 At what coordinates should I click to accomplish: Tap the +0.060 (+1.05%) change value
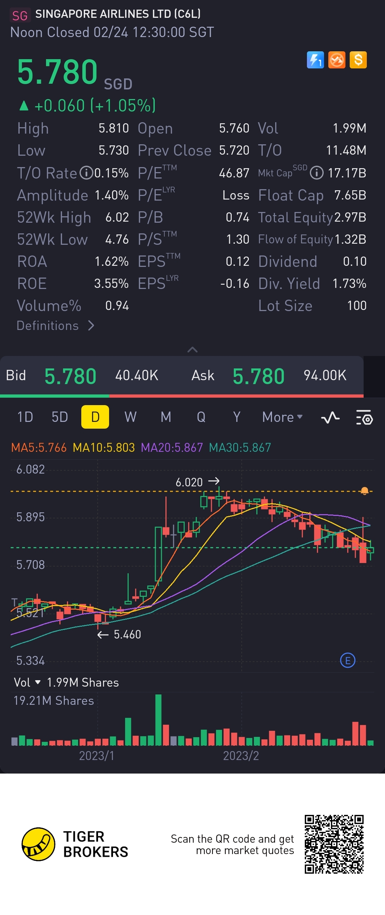tap(87, 105)
